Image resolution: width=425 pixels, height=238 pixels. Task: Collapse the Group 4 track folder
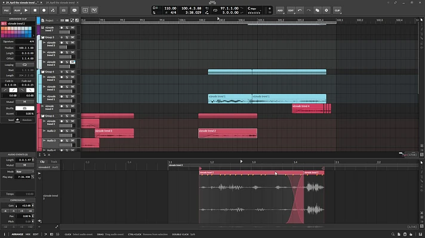tap(42, 72)
